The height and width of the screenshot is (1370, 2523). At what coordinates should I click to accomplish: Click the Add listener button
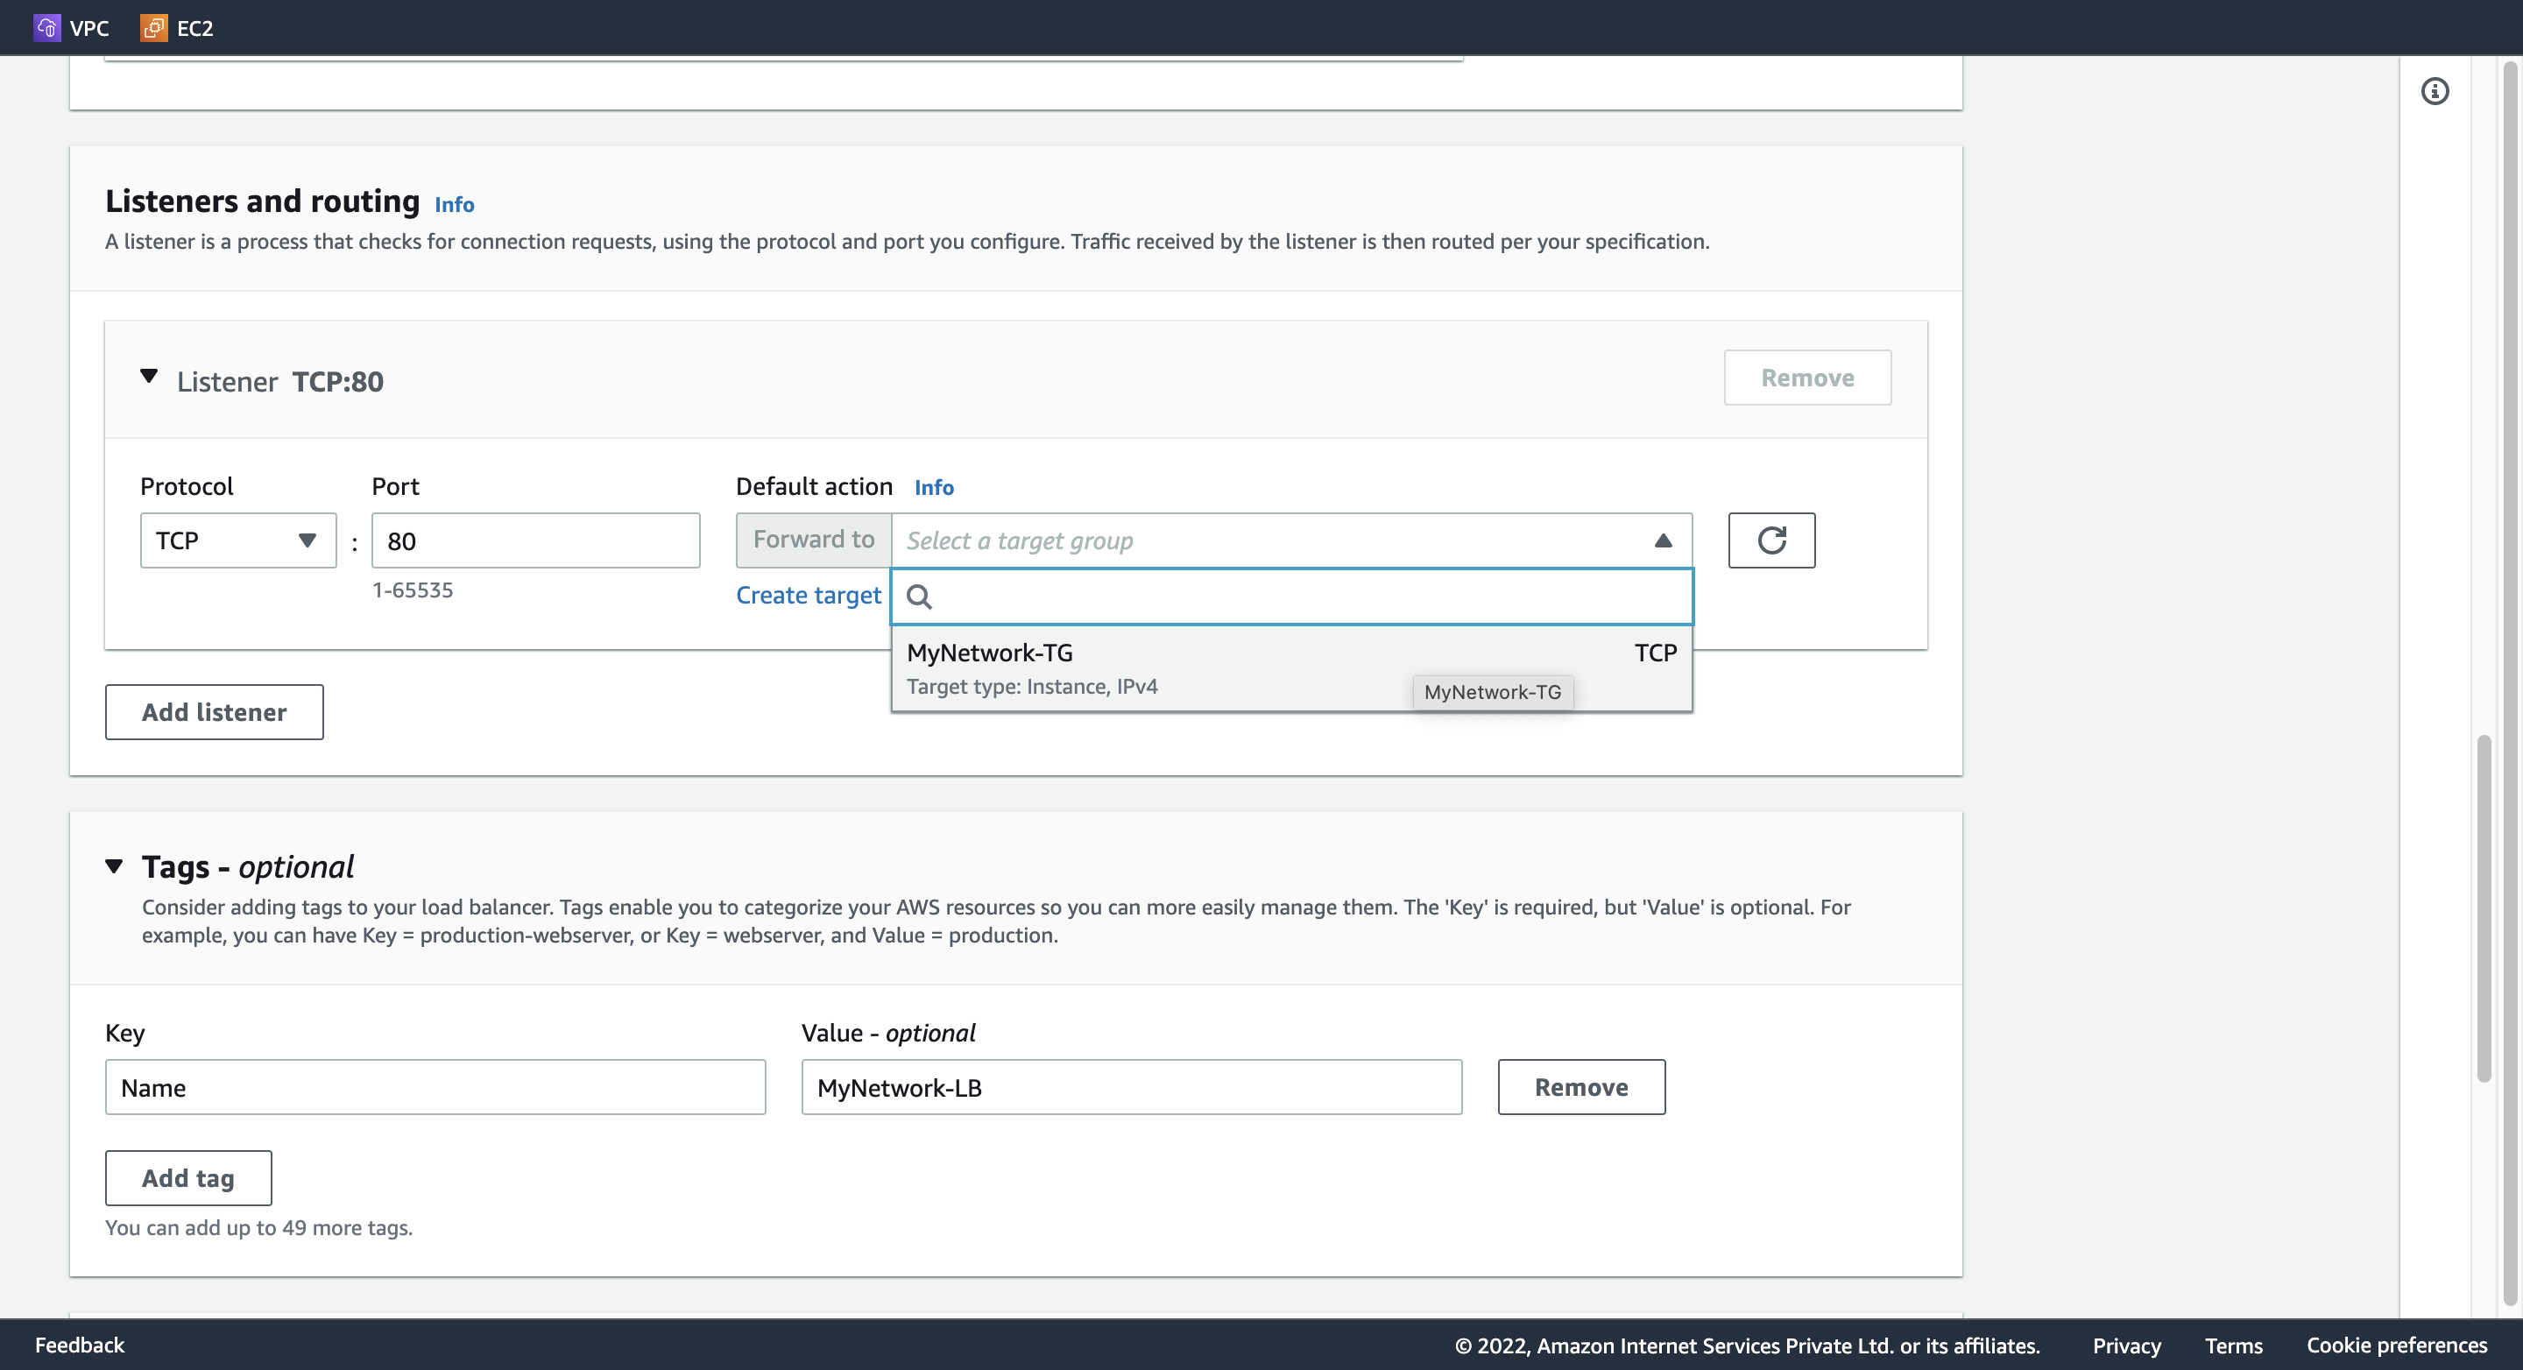(x=214, y=710)
